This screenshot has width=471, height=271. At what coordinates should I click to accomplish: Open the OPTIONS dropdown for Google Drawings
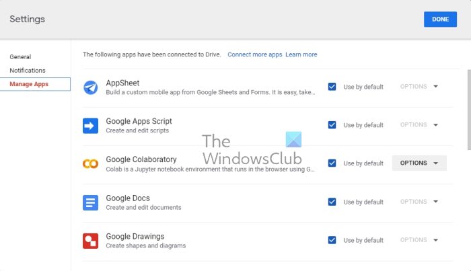[x=419, y=240]
